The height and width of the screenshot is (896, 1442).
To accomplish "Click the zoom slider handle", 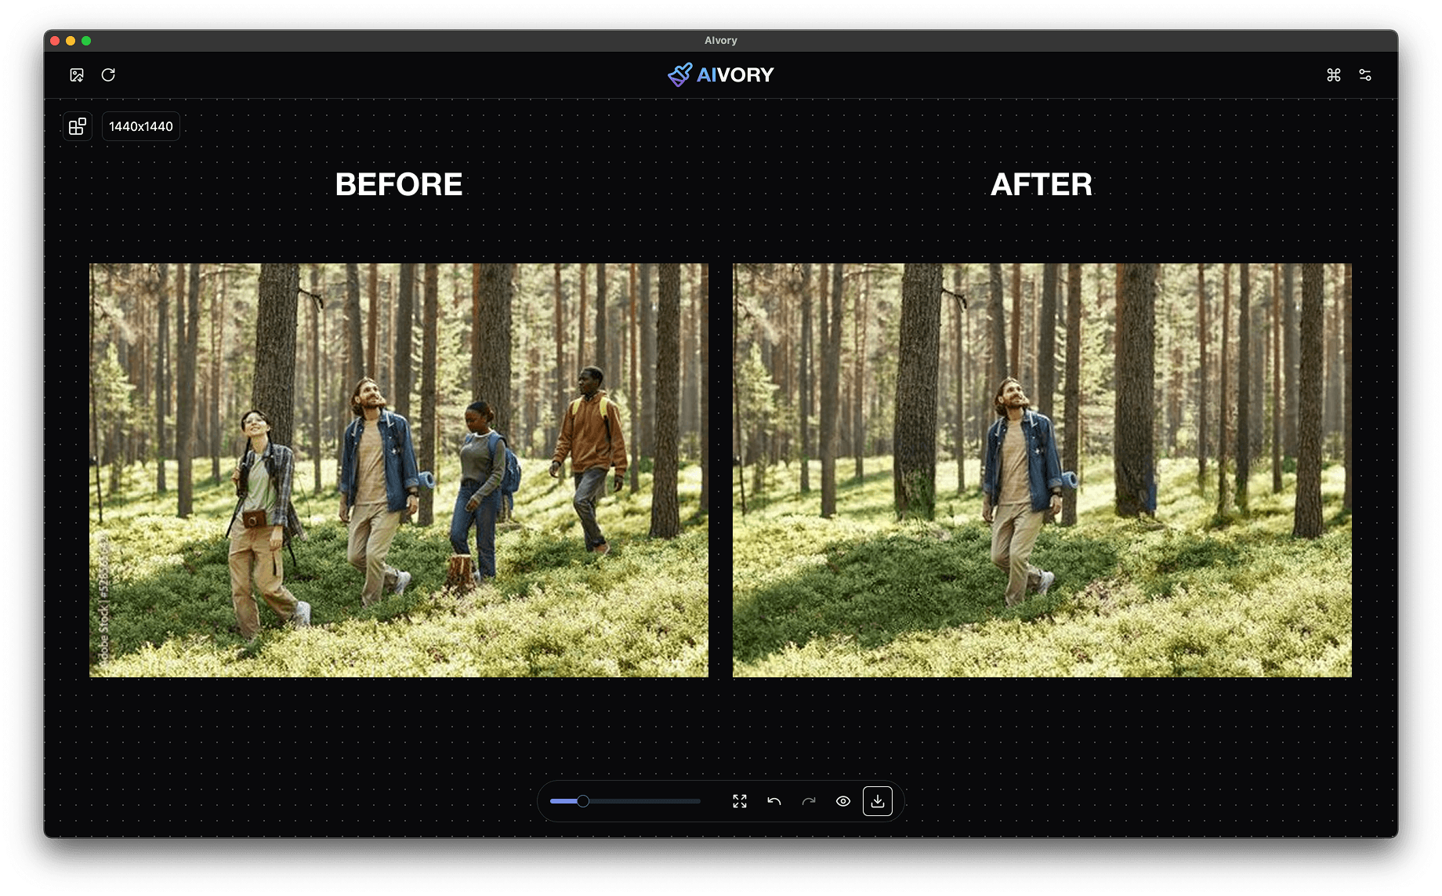I will pos(583,801).
